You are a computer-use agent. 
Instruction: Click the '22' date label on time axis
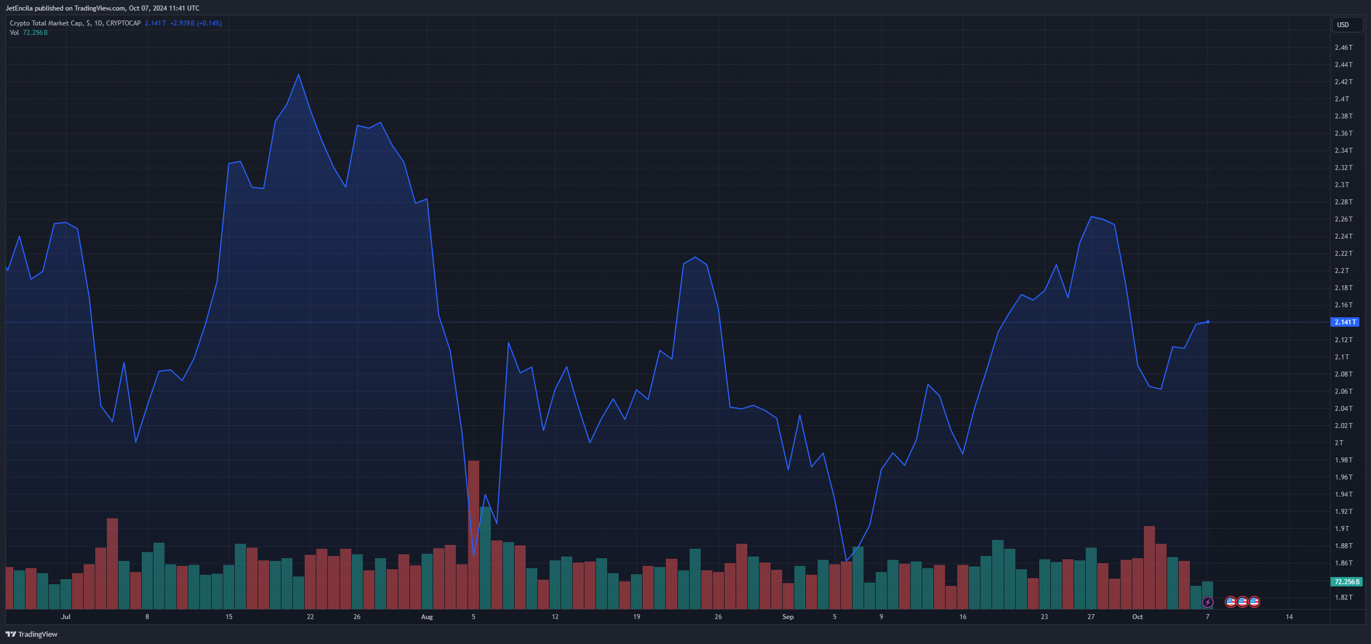tap(310, 617)
